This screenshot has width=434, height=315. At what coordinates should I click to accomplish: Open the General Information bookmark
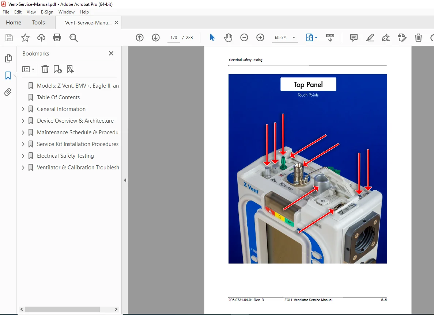pos(61,109)
